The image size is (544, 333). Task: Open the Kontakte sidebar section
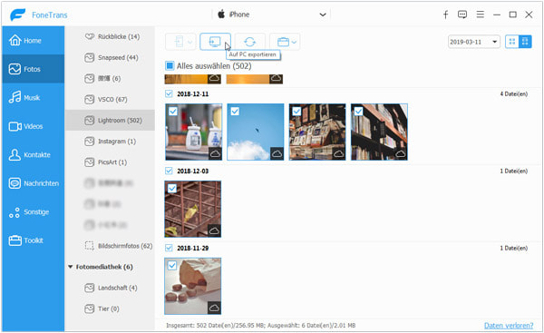(x=34, y=155)
